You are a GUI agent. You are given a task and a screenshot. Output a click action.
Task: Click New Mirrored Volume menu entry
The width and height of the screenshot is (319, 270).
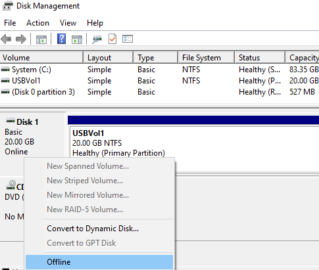[99, 195]
